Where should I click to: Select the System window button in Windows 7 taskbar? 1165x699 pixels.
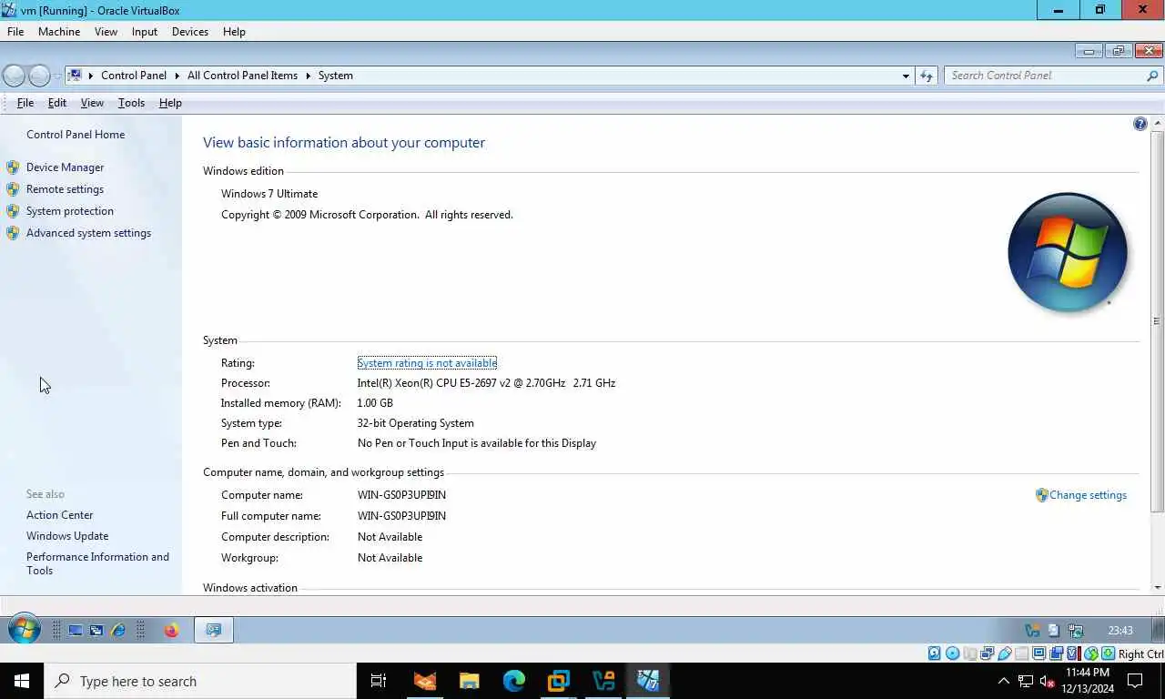214,630
